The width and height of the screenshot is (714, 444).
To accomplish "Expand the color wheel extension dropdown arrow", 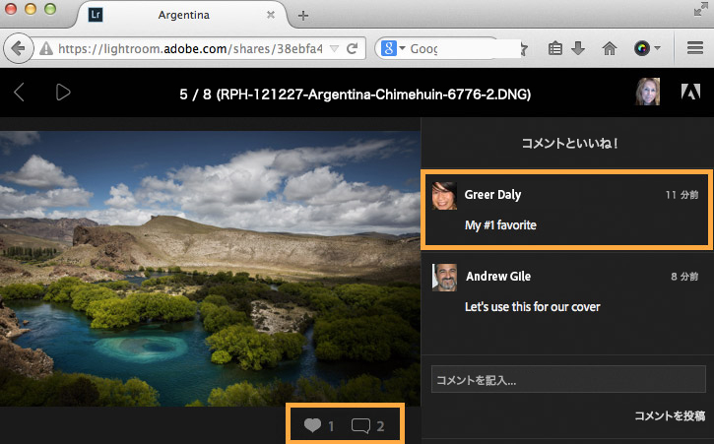I will [x=657, y=48].
